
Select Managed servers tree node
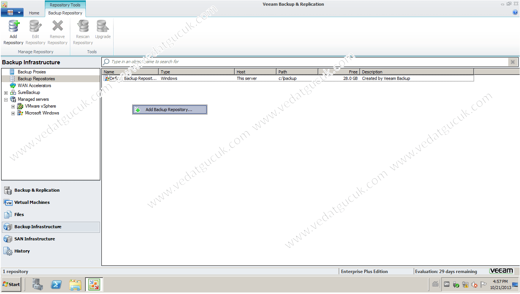coord(33,99)
